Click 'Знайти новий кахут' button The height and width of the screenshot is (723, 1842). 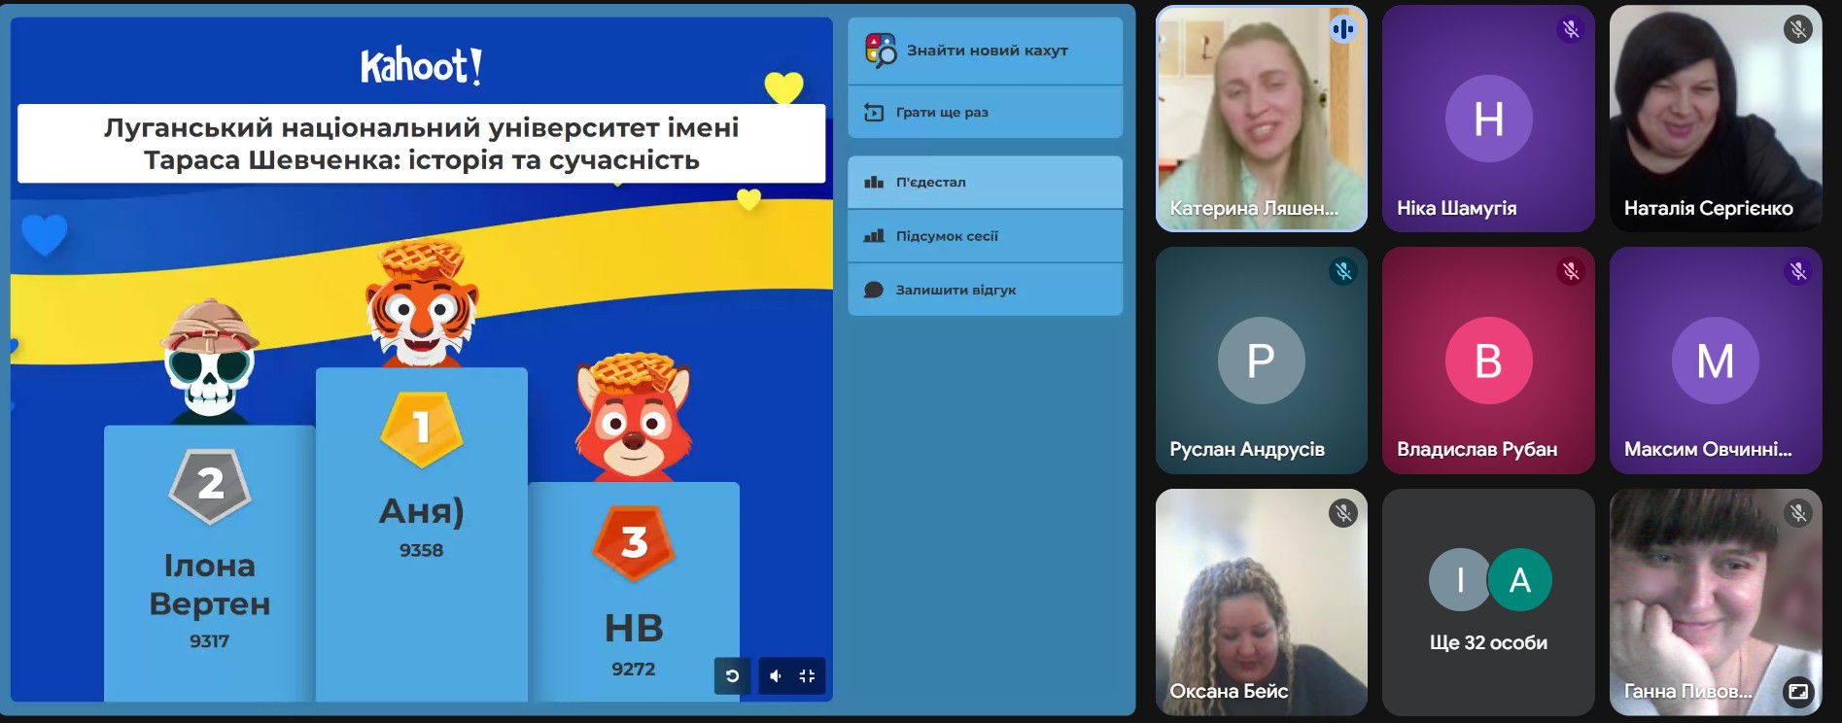[985, 51]
